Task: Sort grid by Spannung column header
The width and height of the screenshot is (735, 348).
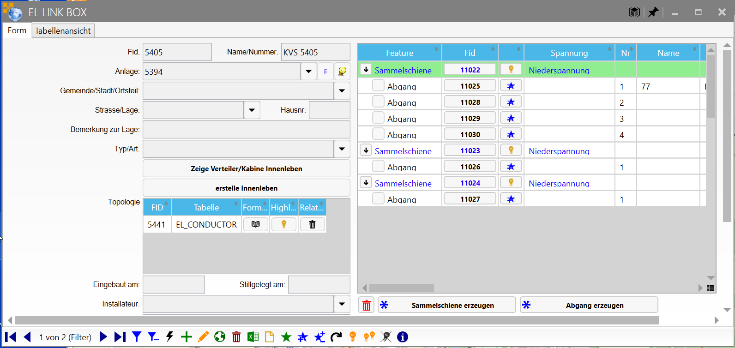Action: click(569, 53)
